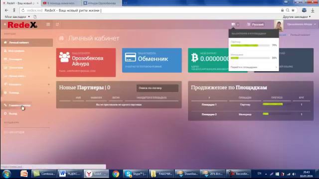Viewport: 319px width, 179px height.
Task: Open Camtasia from taskbar
Action: click(44, 174)
